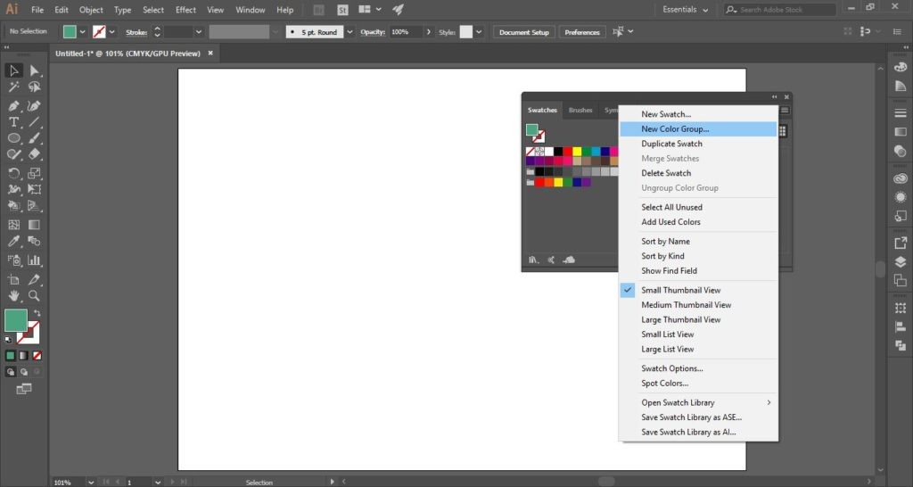Swap fill and stroke colors
This screenshot has height=487, width=913.
coord(37,313)
